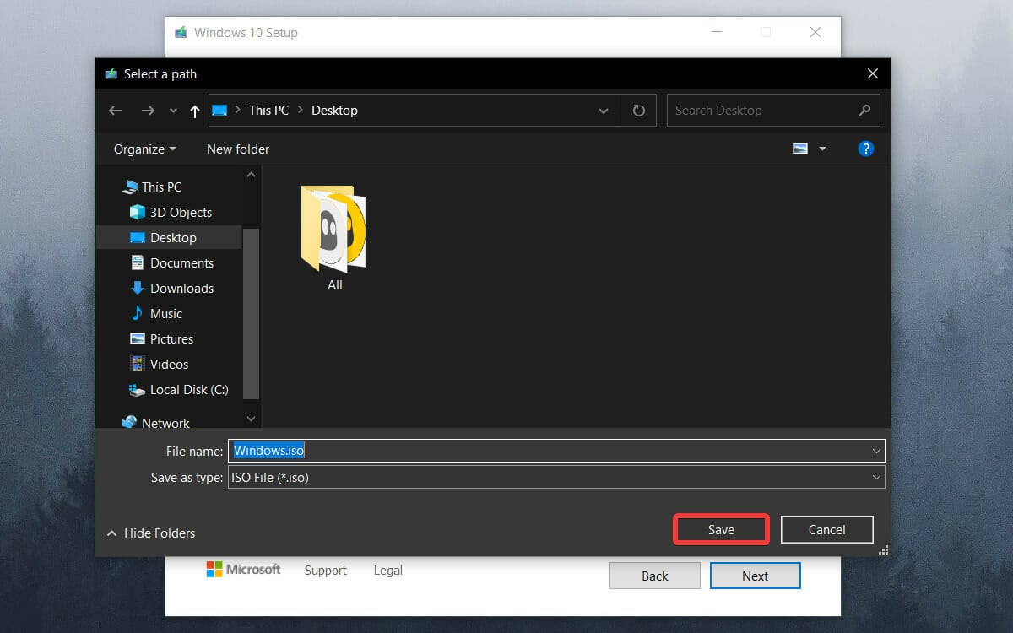Viewport: 1013px width, 633px height.
Task: Click the search magnifier icon
Action: click(864, 111)
